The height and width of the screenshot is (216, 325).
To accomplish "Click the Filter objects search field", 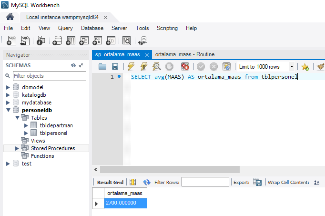I will tap(50, 76).
